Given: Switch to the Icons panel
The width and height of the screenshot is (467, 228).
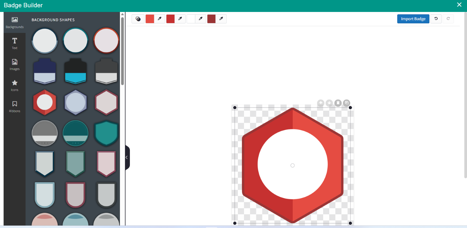Looking at the screenshot, I should (15, 86).
